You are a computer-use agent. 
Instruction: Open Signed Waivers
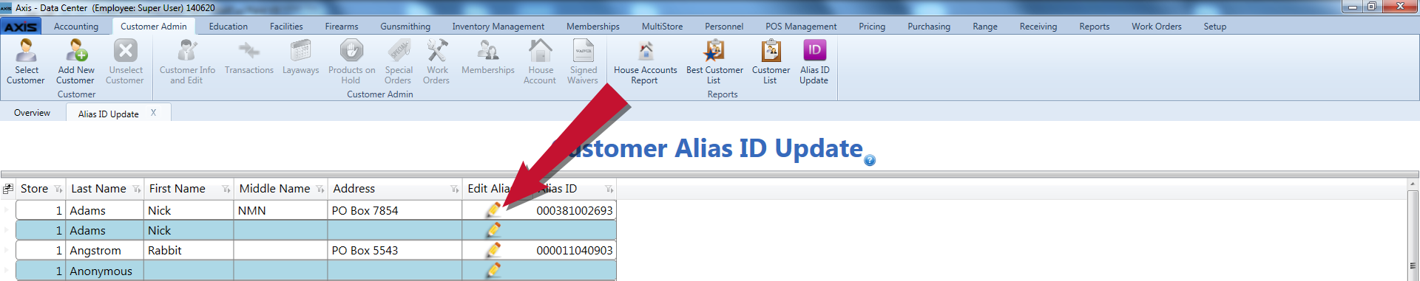[583, 61]
